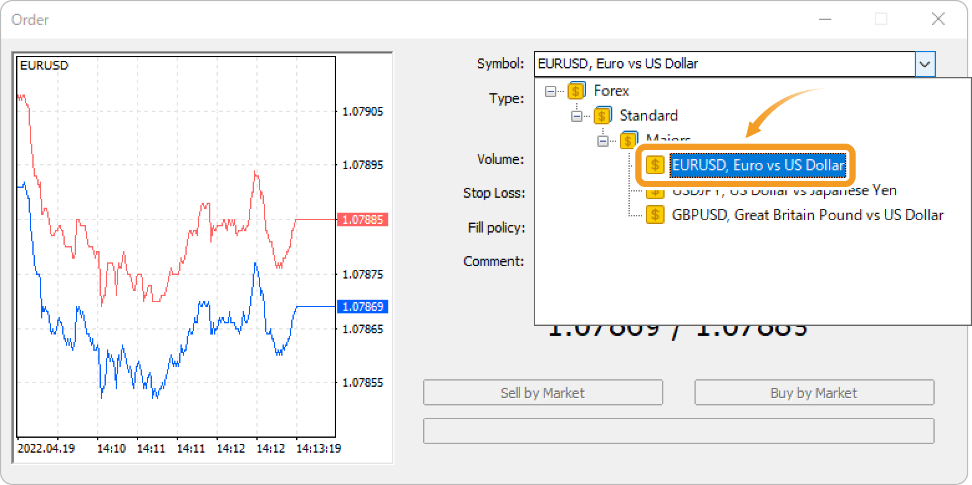Select the partly hidden US Dollar vs Japanese Yen row
Viewport: 972px width, 485px height.
click(x=784, y=190)
